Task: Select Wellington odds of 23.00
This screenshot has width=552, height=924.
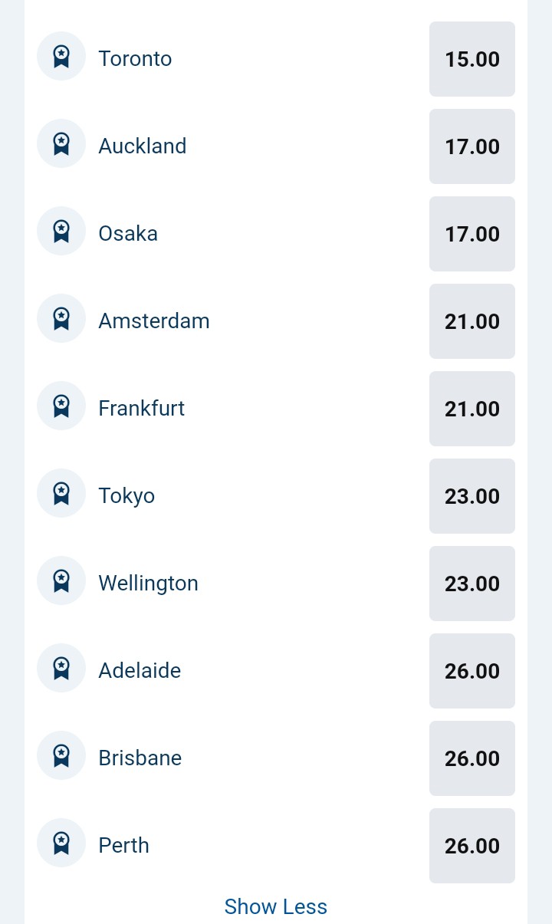Action: pos(472,584)
